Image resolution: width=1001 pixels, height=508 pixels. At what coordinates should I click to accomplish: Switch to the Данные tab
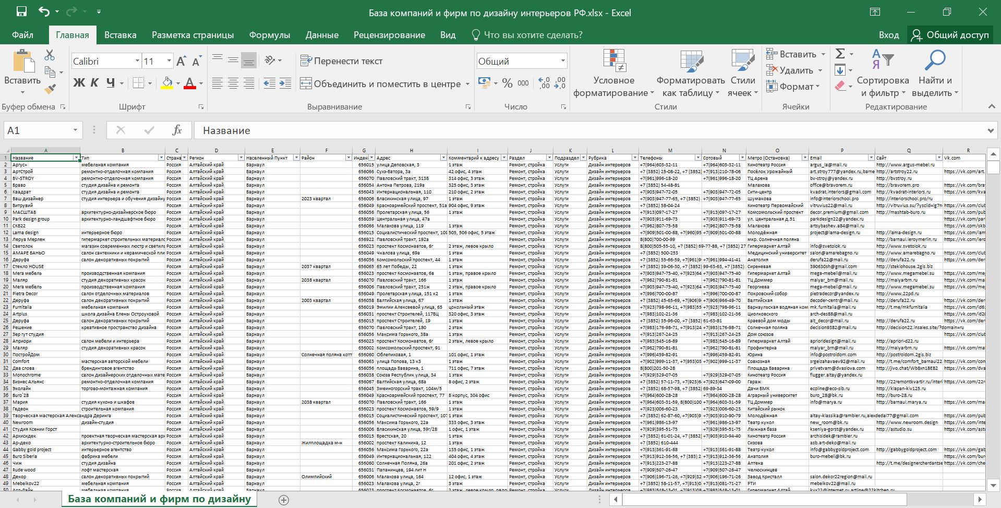point(322,35)
